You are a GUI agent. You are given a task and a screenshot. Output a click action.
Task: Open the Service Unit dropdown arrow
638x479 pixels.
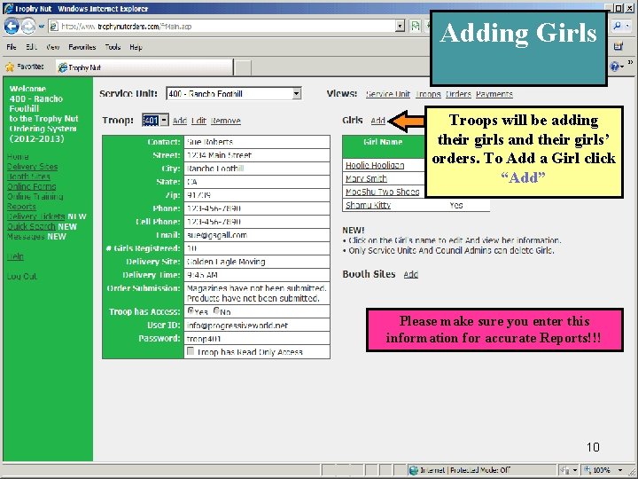297,94
